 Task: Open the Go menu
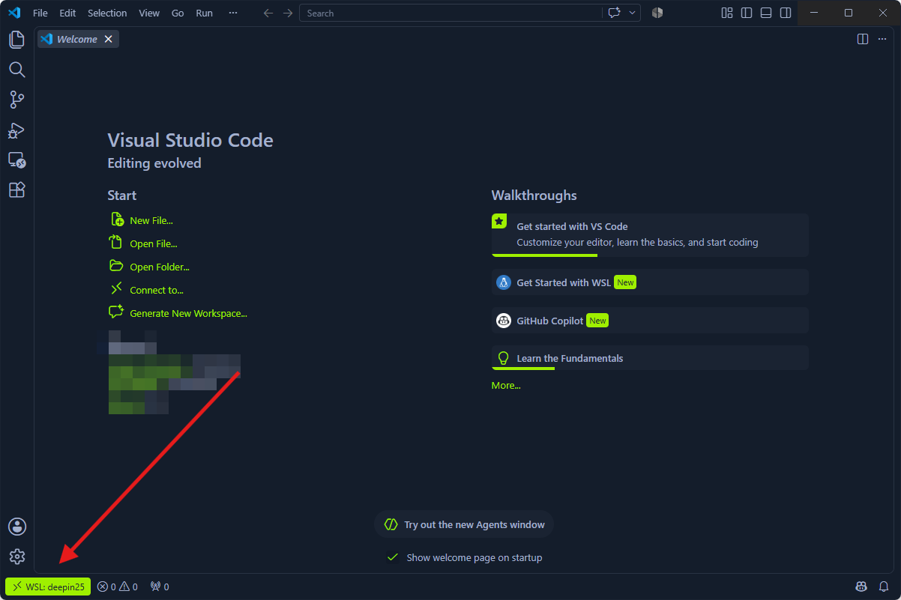(178, 13)
